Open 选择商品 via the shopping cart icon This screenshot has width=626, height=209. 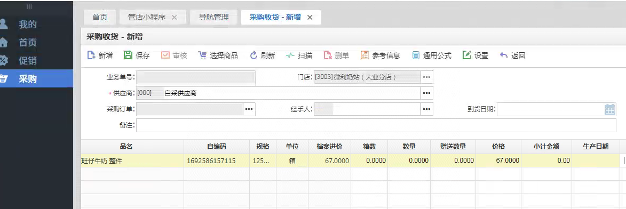(x=202, y=55)
